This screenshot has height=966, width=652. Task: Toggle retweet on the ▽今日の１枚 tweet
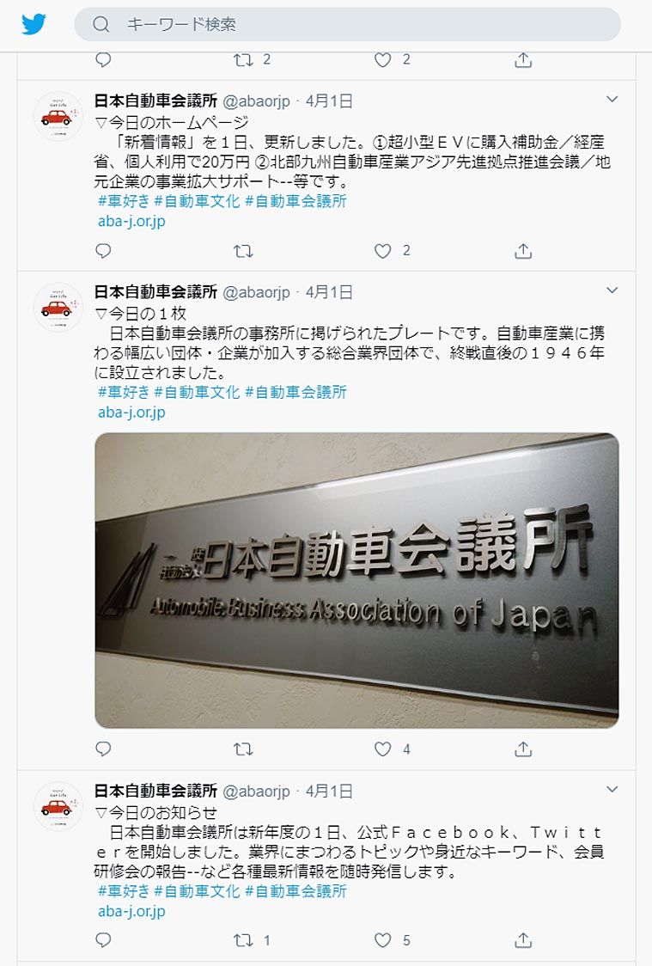click(x=243, y=749)
